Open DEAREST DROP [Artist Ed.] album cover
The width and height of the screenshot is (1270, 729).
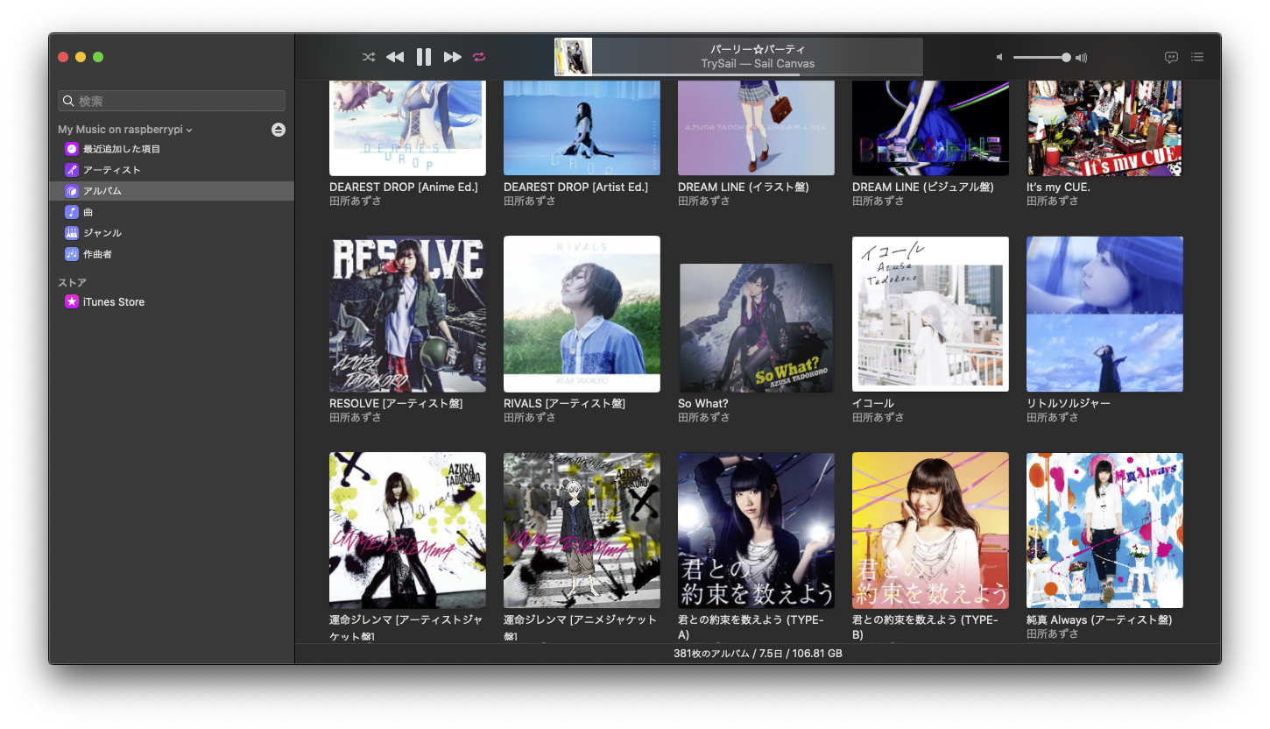[x=582, y=128]
